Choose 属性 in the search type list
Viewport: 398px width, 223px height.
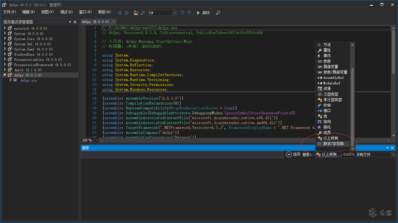pos(333,50)
